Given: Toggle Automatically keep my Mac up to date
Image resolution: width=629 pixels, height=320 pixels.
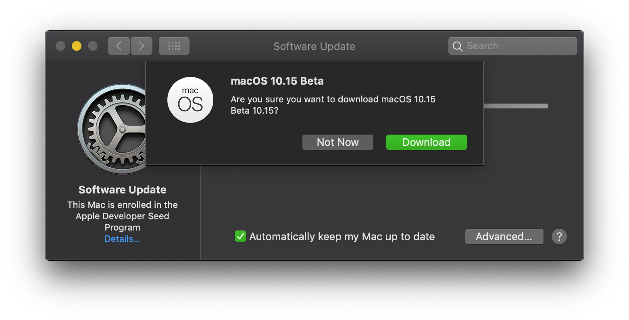Looking at the screenshot, I should [240, 236].
